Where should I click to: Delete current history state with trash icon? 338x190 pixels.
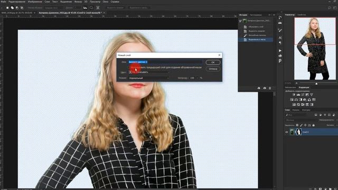pyautogui.click(x=270, y=88)
